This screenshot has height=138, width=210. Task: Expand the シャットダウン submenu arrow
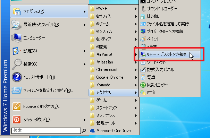pyautogui.click(x=85, y=120)
